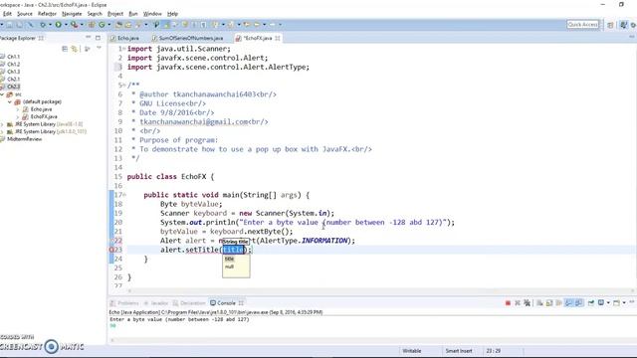
Task: Toggle Mark Occurrences in the toolbar
Action: [x=166, y=25]
